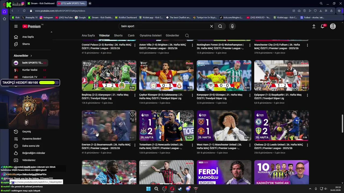Open options for Çaykur Rizespor Galatasaray video
This screenshot has height=193, width=344.
coord(192,95)
